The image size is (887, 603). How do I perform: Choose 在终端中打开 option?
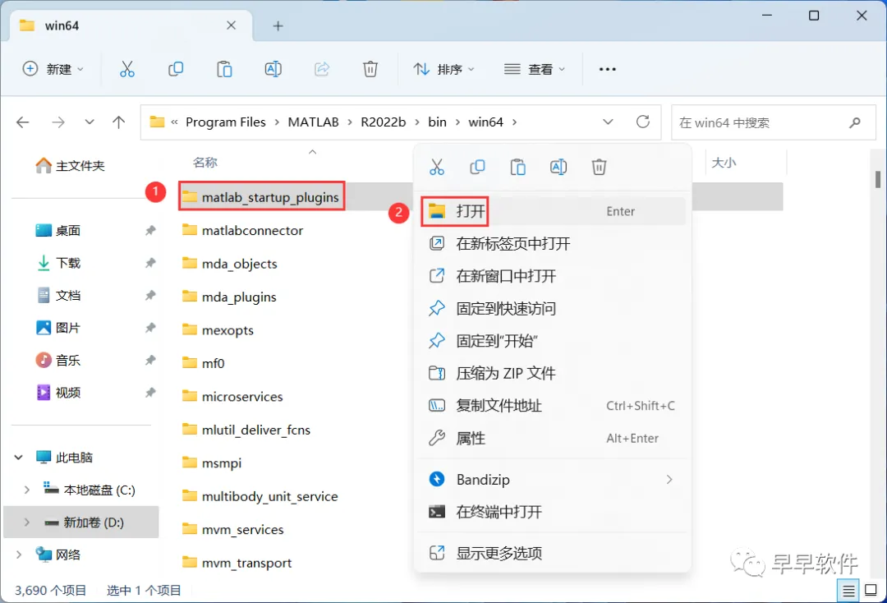click(x=554, y=512)
